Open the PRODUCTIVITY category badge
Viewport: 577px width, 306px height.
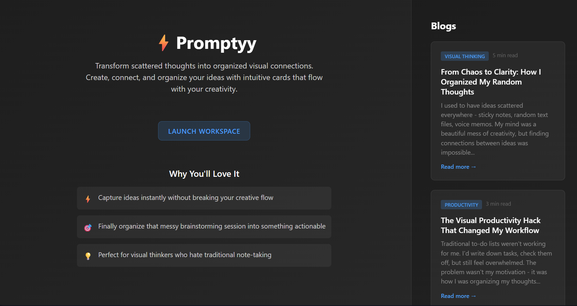[x=461, y=204]
